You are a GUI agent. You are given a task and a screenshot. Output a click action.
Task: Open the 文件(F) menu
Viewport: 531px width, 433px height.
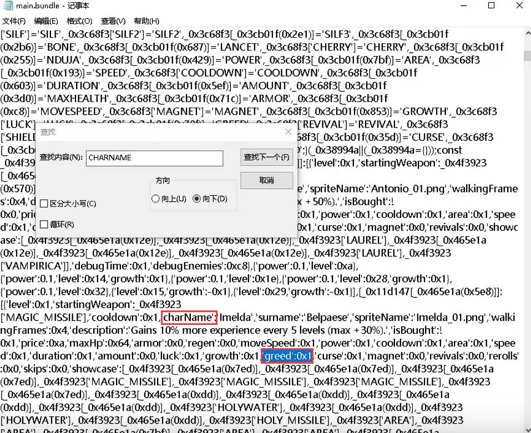click(x=15, y=21)
